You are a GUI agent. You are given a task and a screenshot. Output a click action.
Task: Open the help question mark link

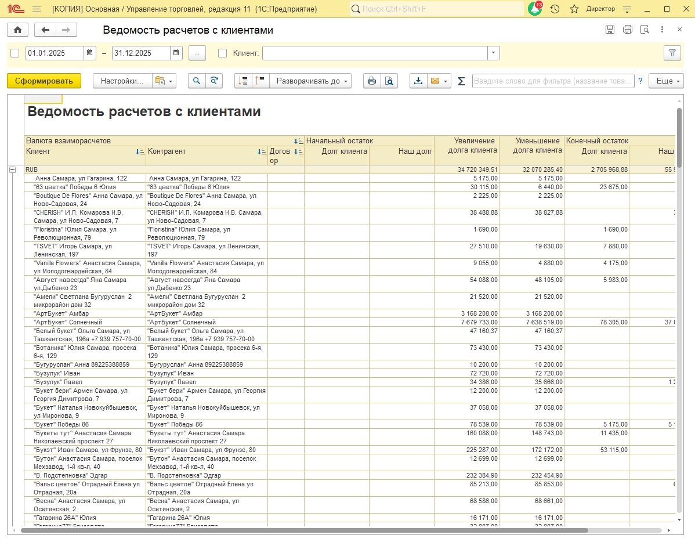640,81
